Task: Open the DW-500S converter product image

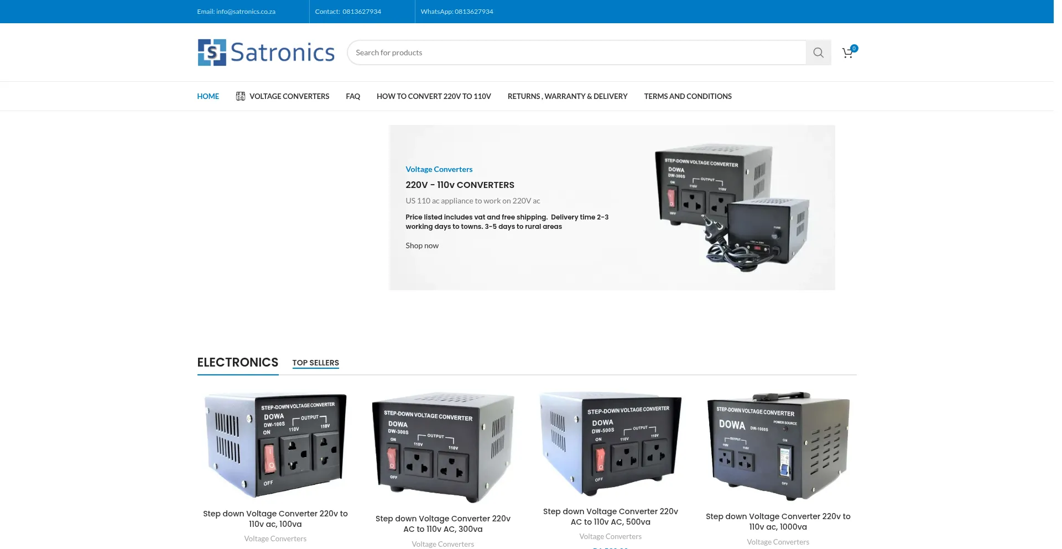Action: [x=611, y=443]
